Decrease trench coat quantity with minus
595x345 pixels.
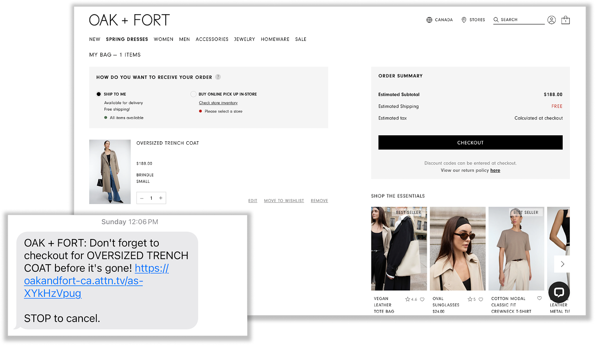(x=142, y=198)
